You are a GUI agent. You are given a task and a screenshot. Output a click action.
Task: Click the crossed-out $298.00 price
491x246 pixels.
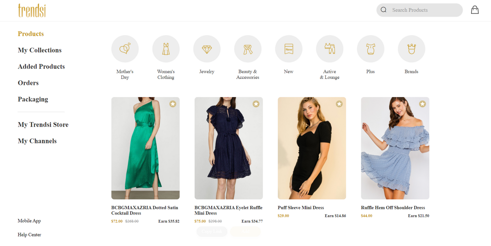(x=215, y=221)
